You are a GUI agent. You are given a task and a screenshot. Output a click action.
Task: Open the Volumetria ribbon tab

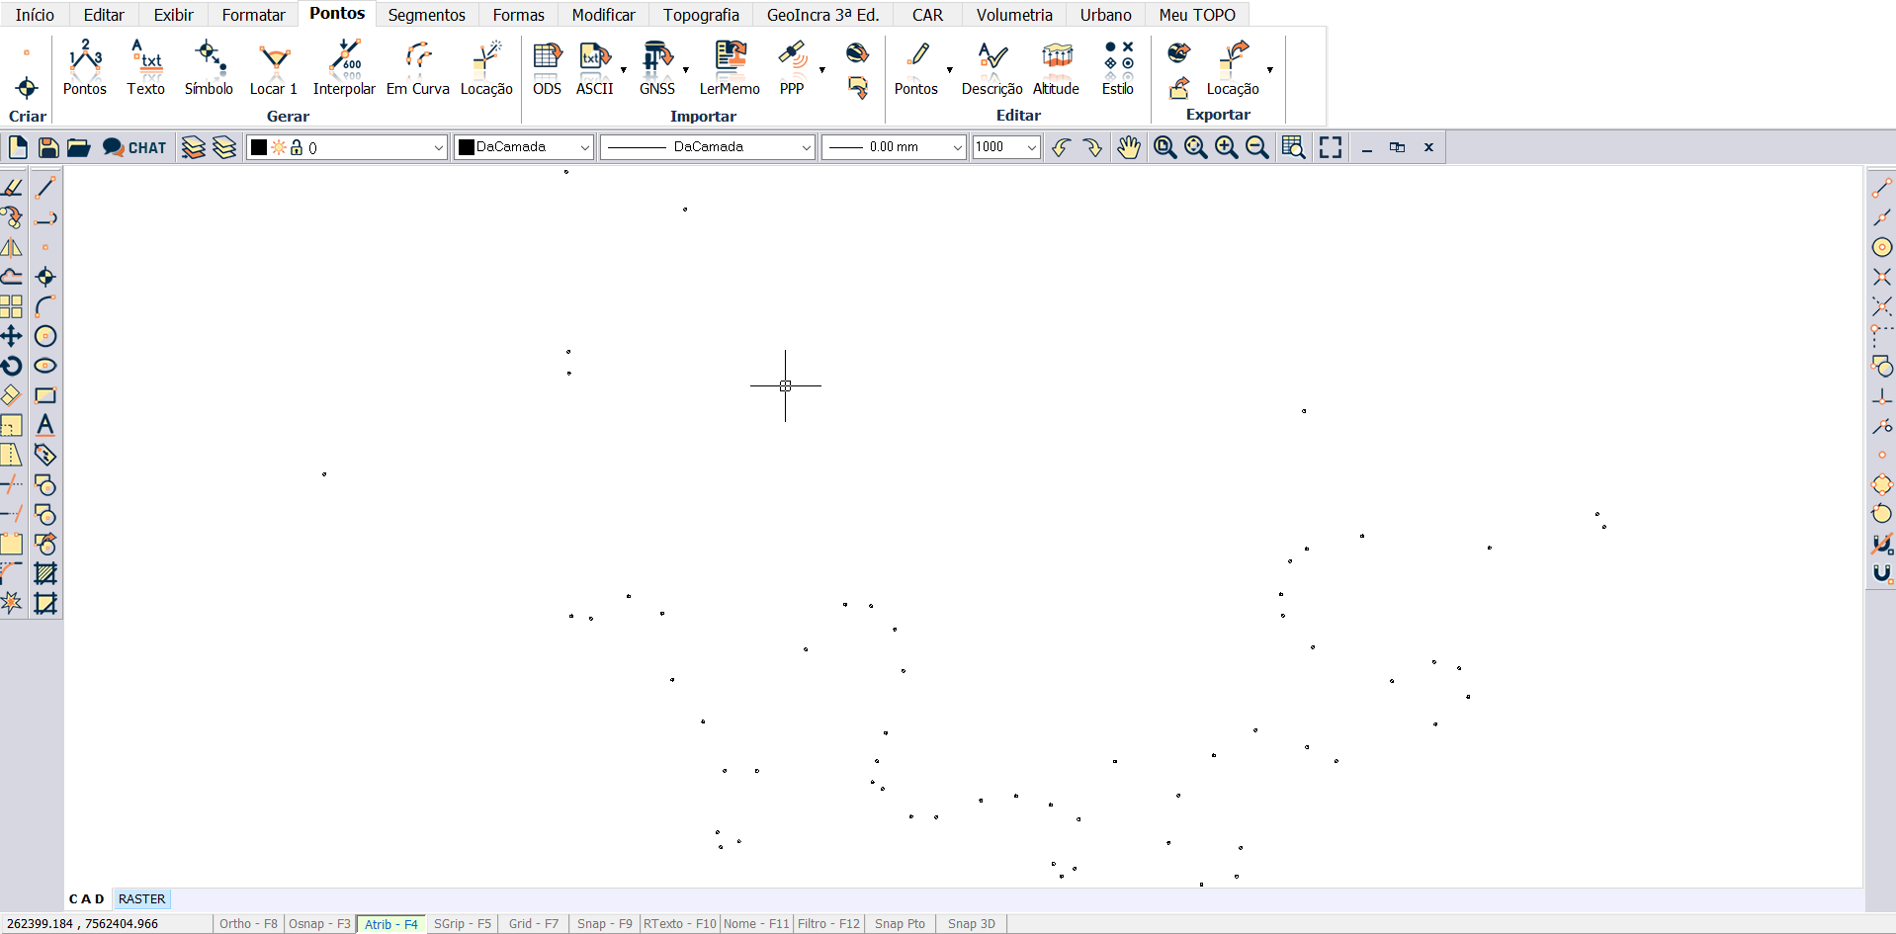click(x=1014, y=15)
